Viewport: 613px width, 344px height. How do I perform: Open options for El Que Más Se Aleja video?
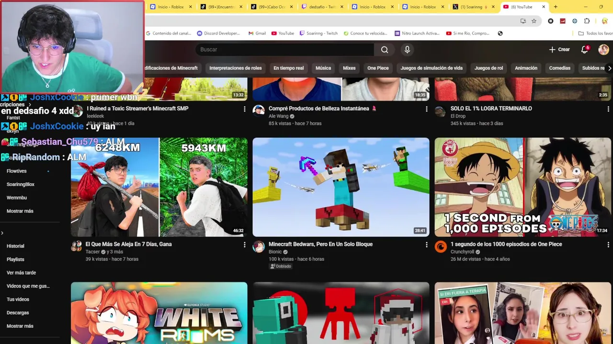click(x=244, y=245)
